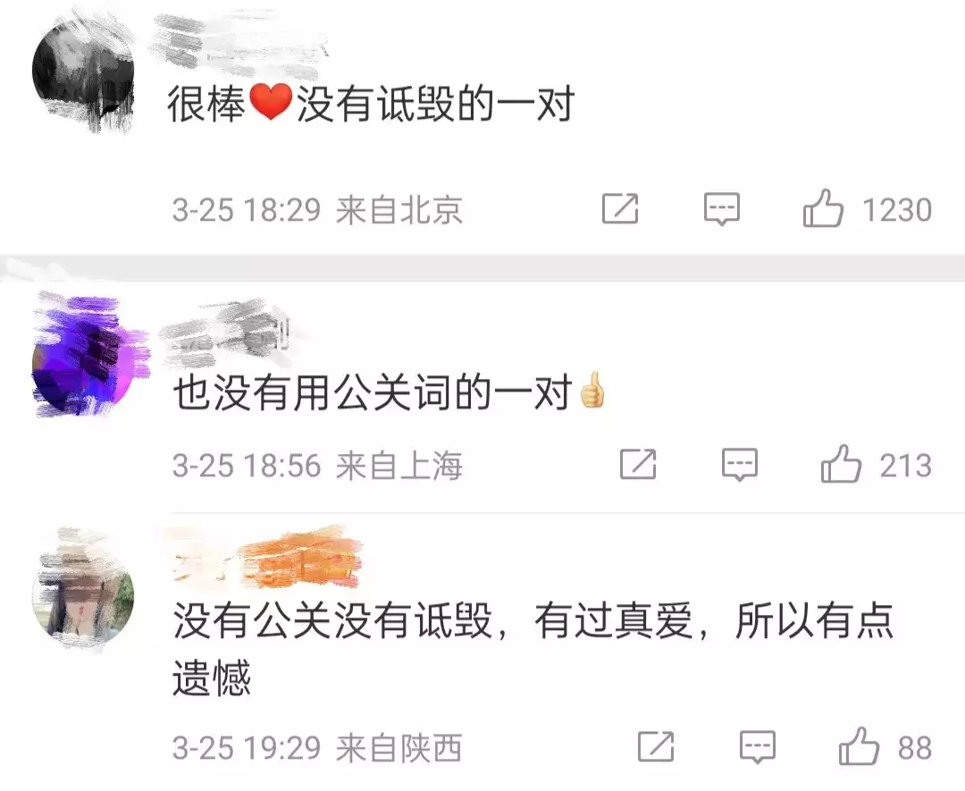This screenshot has height=791, width=965.
Task: Tap the repost icon on Beijing comment
Action: point(620,208)
